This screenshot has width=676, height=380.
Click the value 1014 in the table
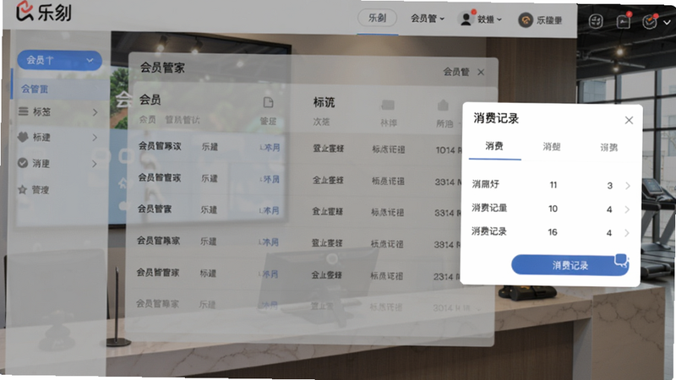445,150
